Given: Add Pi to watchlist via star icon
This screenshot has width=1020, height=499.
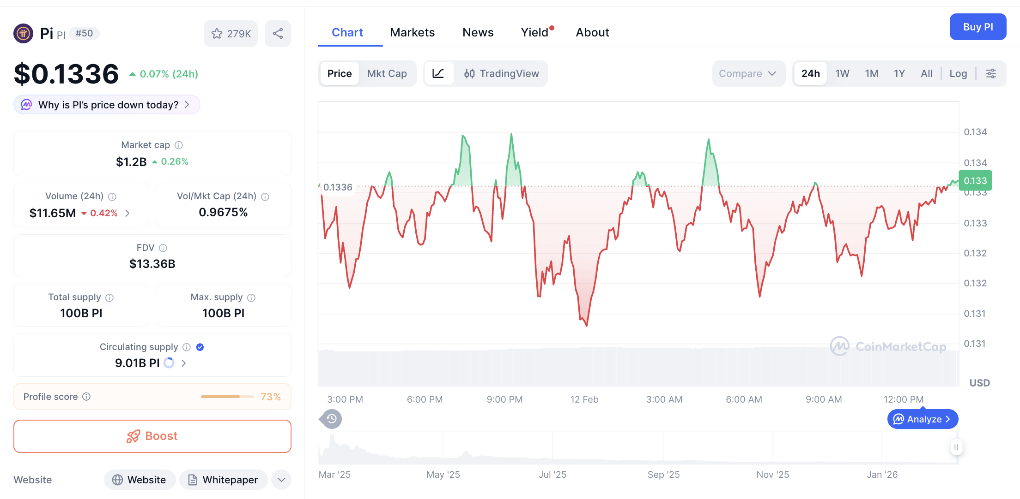Looking at the screenshot, I should coord(217,33).
